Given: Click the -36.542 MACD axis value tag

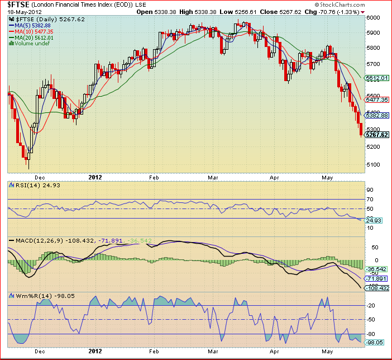Looking at the screenshot, I should click(376, 269).
